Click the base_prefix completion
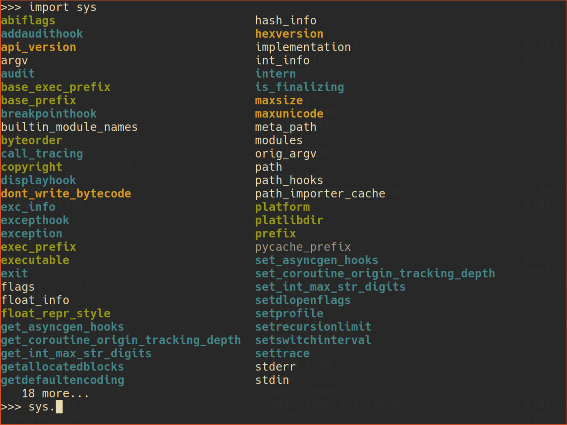Viewport: 567px width, 425px height. [x=38, y=100]
